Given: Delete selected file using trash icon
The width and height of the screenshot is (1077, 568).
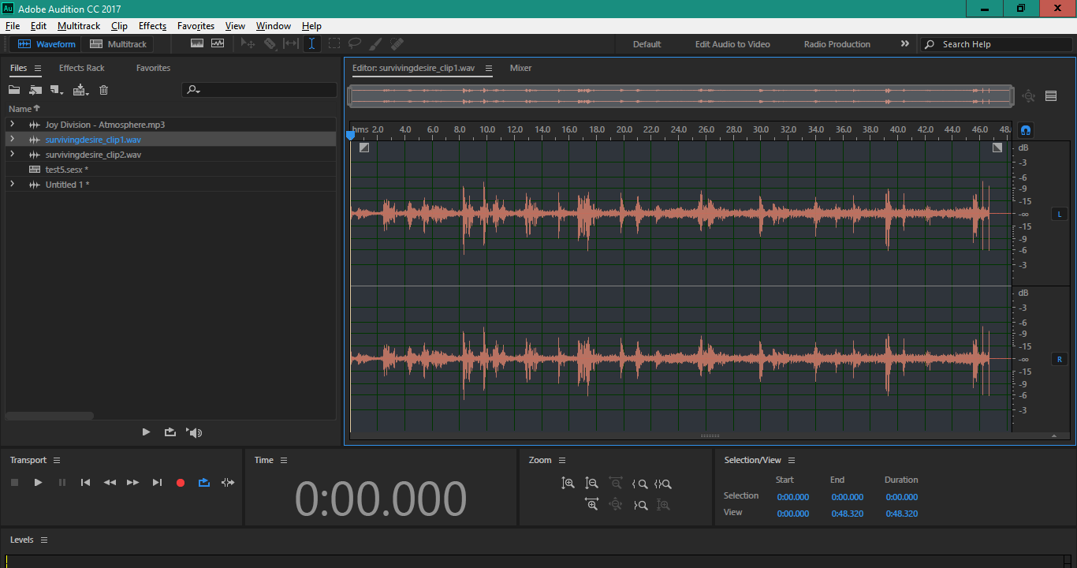Looking at the screenshot, I should [x=103, y=90].
